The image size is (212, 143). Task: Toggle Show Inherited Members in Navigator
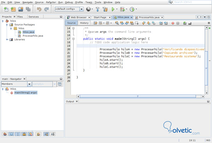point(5,134)
